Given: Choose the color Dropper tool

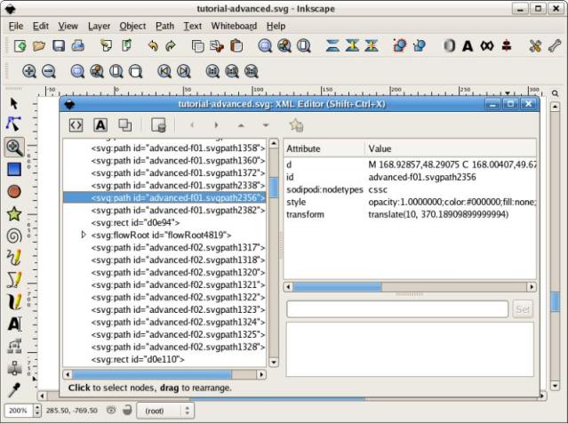Looking at the screenshot, I should (x=13, y=390).
